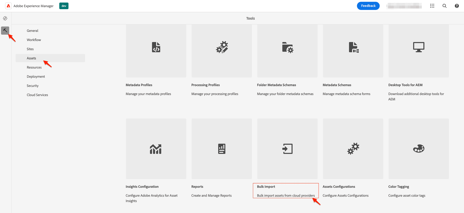The width and height of the screenshot is (464, 213).
Task: Click the dev environment badge
Action: [64, 6]
